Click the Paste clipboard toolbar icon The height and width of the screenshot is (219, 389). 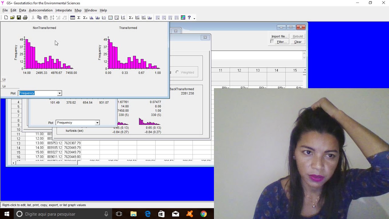(46, 18)
